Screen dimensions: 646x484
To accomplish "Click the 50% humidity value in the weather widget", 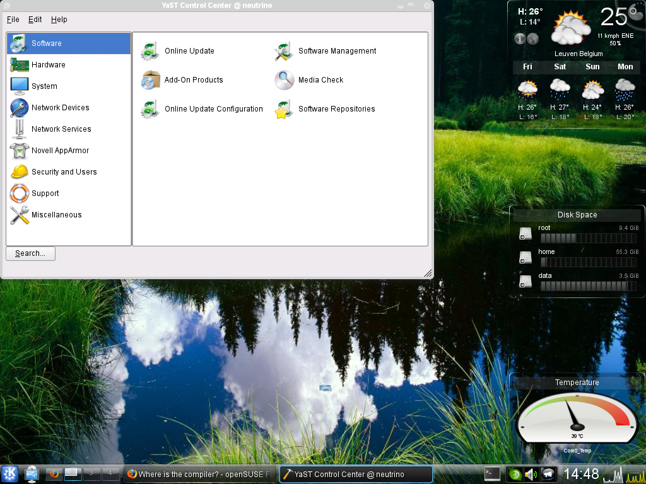I will [x=615, y=43].
